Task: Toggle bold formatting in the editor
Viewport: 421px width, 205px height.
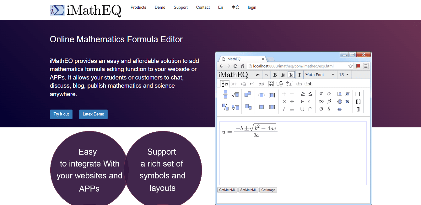Action: point(275,74)
